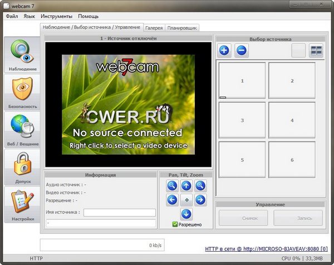This screenshot has width=334, height=265.
Task: Click the Имя источника text field
Action: 119,213
